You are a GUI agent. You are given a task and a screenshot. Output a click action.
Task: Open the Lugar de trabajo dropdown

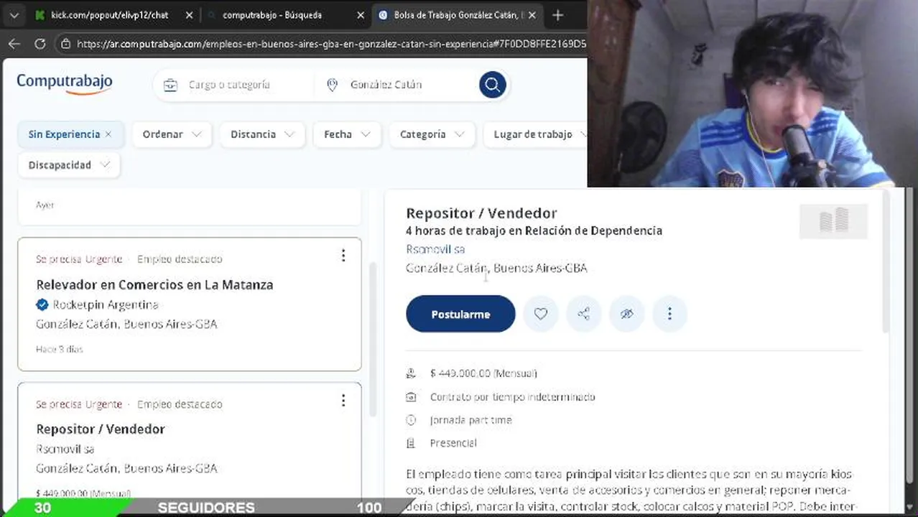pyautogui.click(x=535, y=134)
